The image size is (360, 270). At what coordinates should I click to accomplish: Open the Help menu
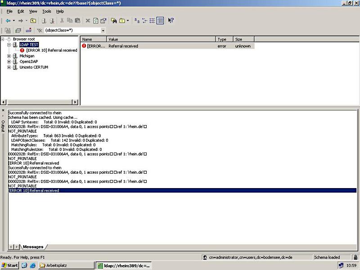pos(60,11)
